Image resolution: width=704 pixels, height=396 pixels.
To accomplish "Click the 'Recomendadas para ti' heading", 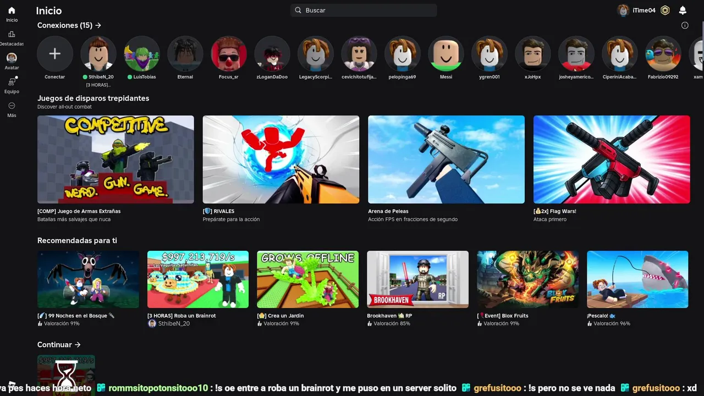I will tap(77, 240).
